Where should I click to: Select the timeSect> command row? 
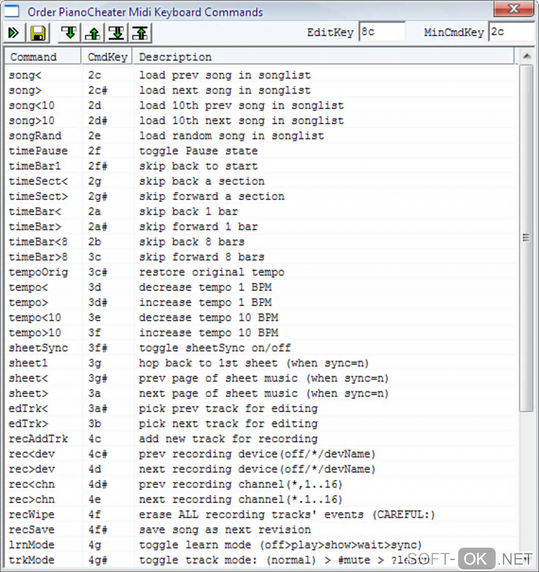(262, 196)
